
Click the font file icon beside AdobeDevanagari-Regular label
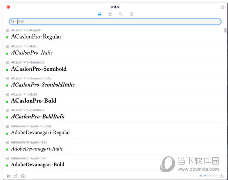point(7,126)
